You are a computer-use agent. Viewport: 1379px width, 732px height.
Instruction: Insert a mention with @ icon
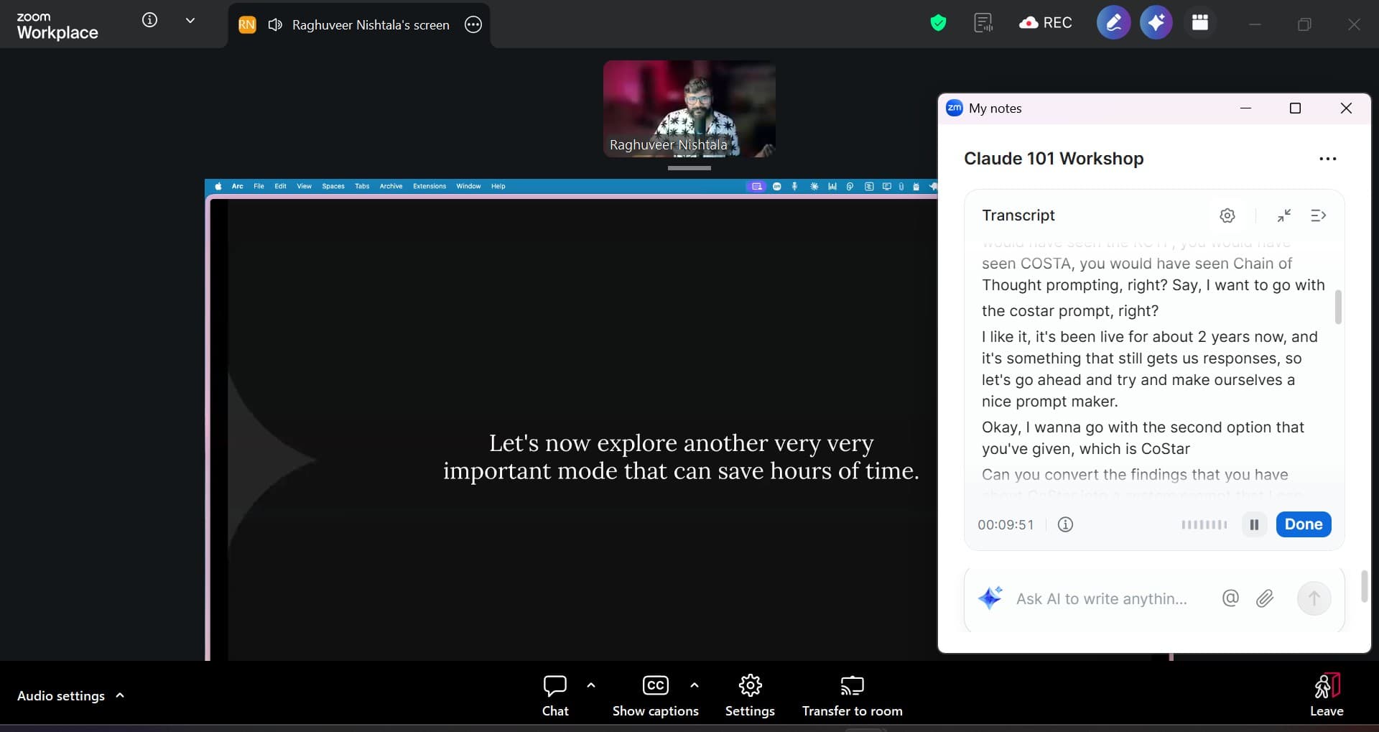pyautogui.click(x=1230, y=598)
